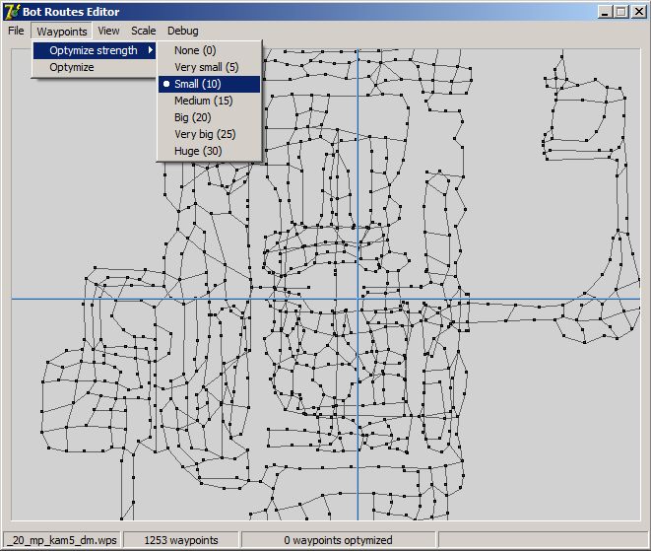The height and width of the screenshot is (551, 651).
Task: Pick Big (20) optimize strength
Action: tap(209, 117)
